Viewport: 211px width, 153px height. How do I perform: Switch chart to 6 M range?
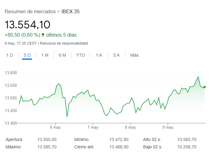coord(62,55)
